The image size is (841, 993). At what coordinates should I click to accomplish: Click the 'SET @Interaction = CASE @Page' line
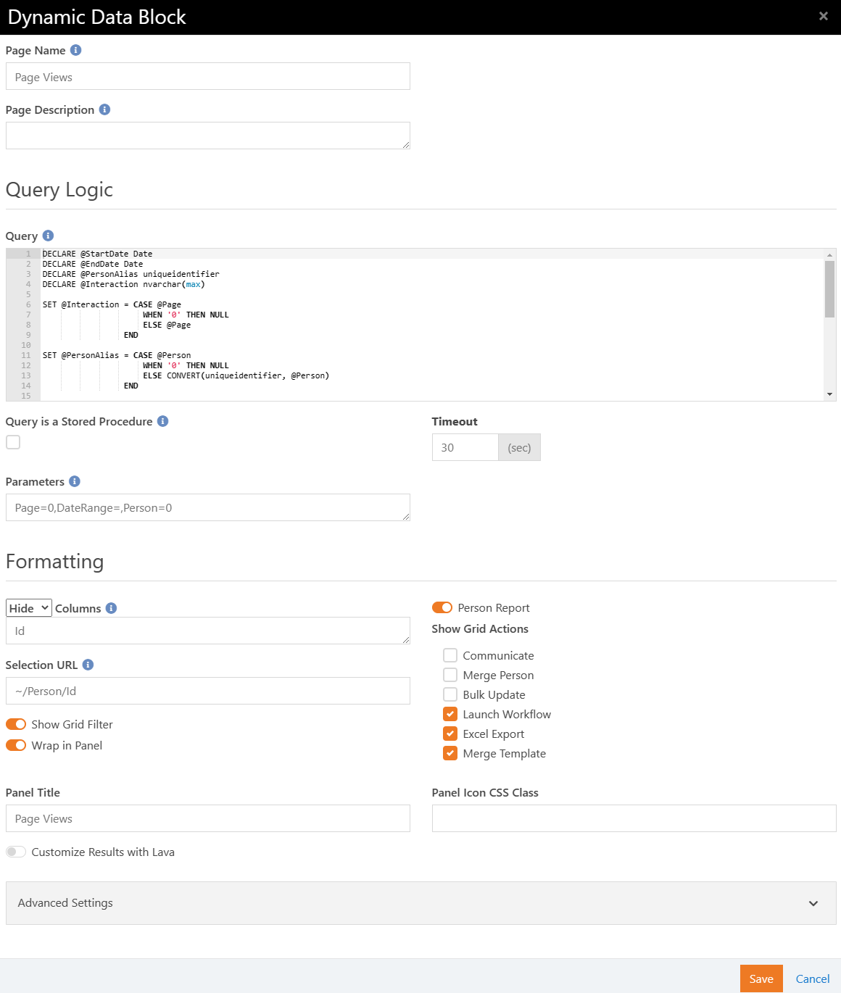[x=112, y=304]
